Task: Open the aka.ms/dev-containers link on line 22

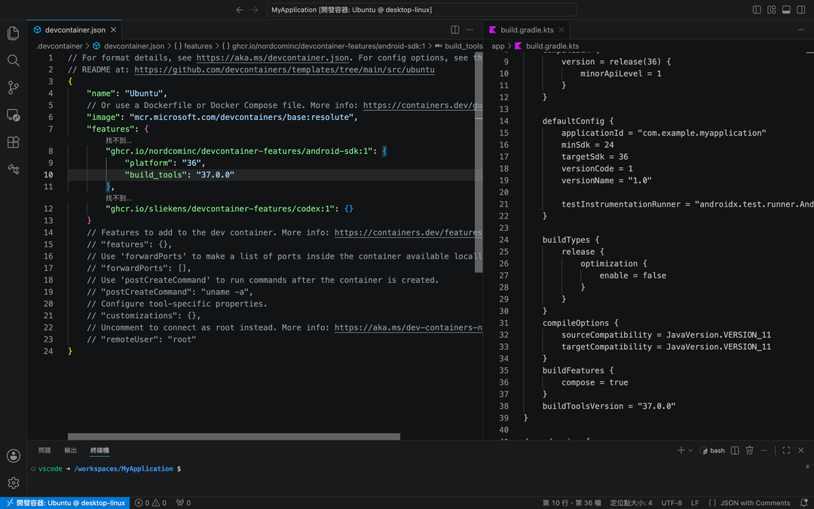Action: (409, 328)
